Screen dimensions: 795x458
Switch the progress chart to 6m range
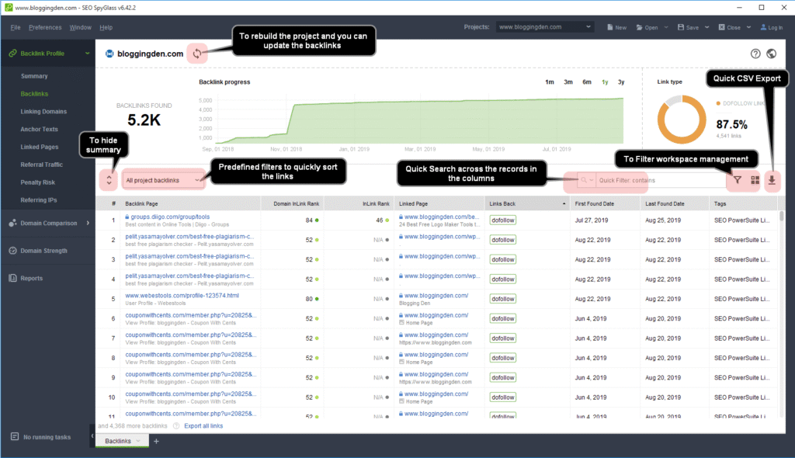(x=587, y=81)
